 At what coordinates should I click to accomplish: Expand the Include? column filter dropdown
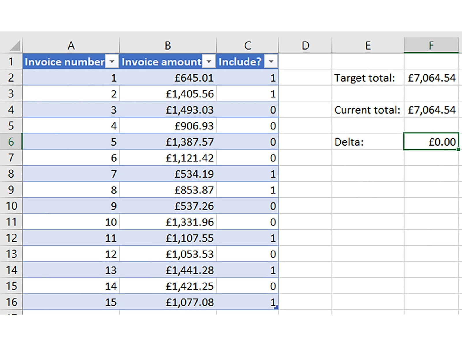[271, 61]
